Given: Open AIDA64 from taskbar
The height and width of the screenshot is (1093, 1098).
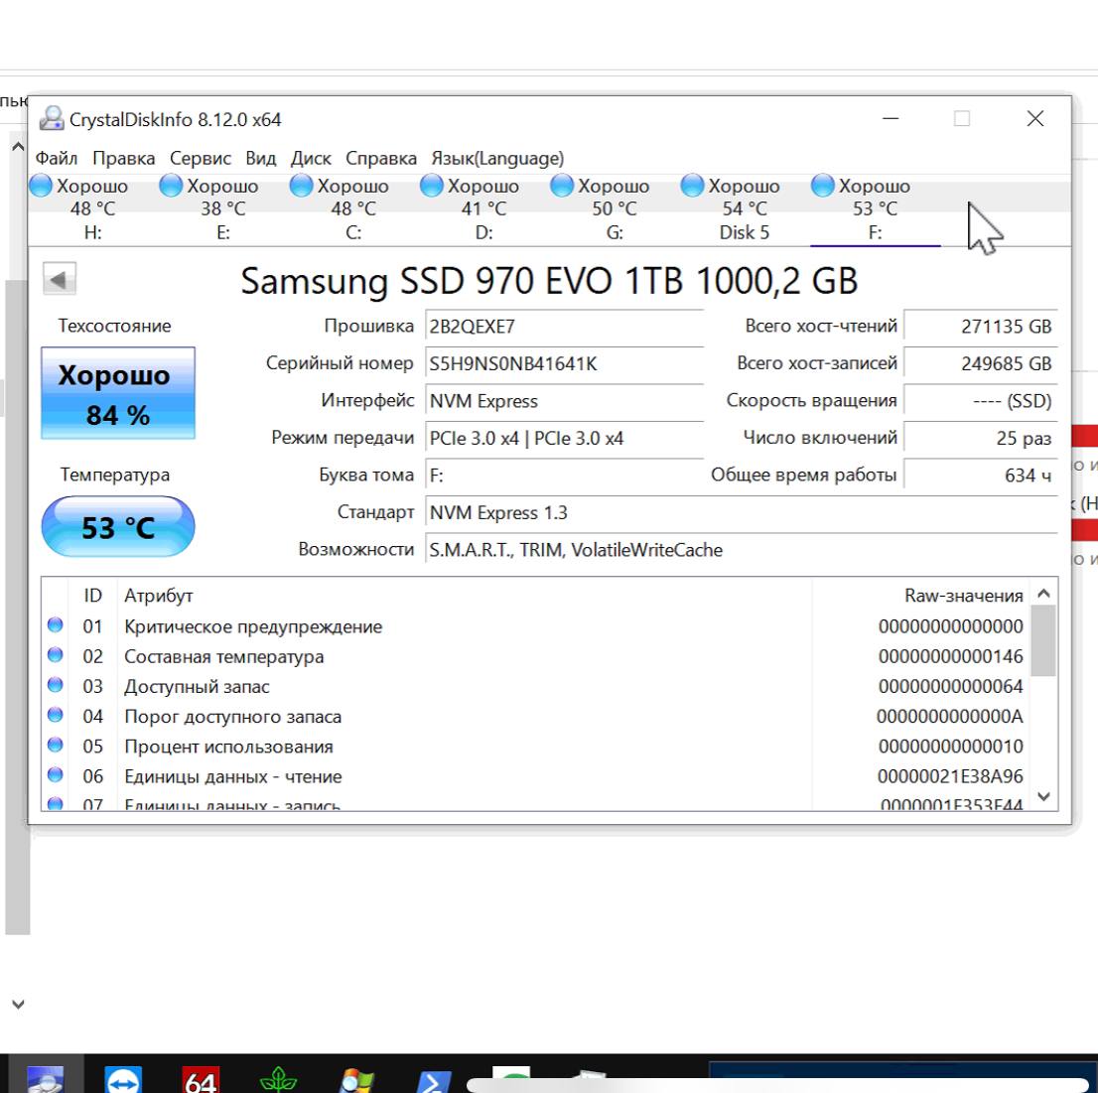Looking at the screenshot, I should 201,1079.
